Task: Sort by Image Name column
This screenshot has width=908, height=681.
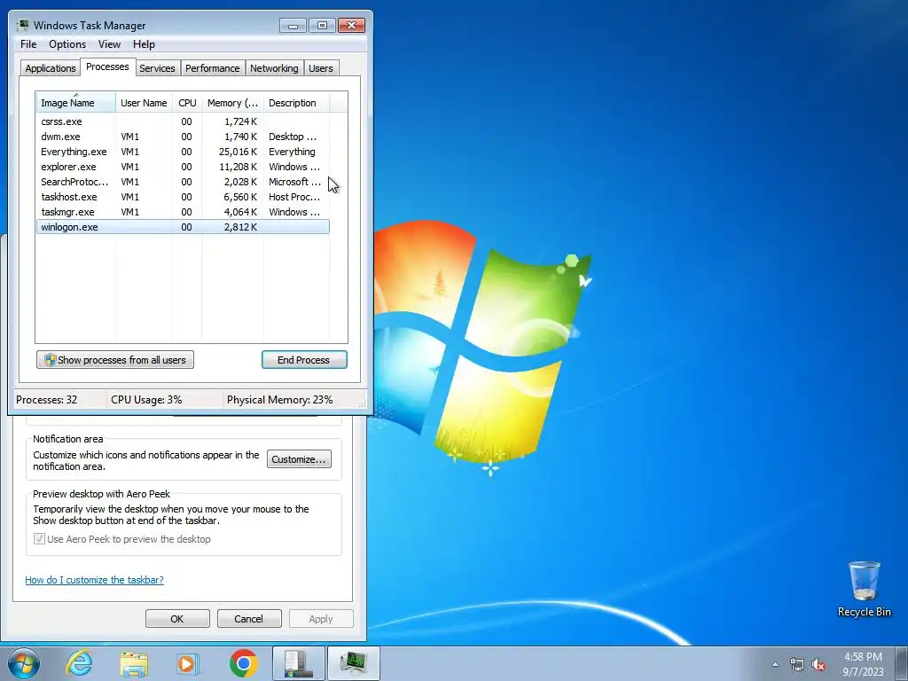Action: pyautogui.click(x=75, y=103)
